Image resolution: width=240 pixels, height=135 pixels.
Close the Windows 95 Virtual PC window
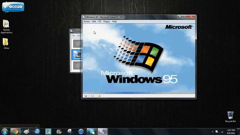[x=191, y=16]
